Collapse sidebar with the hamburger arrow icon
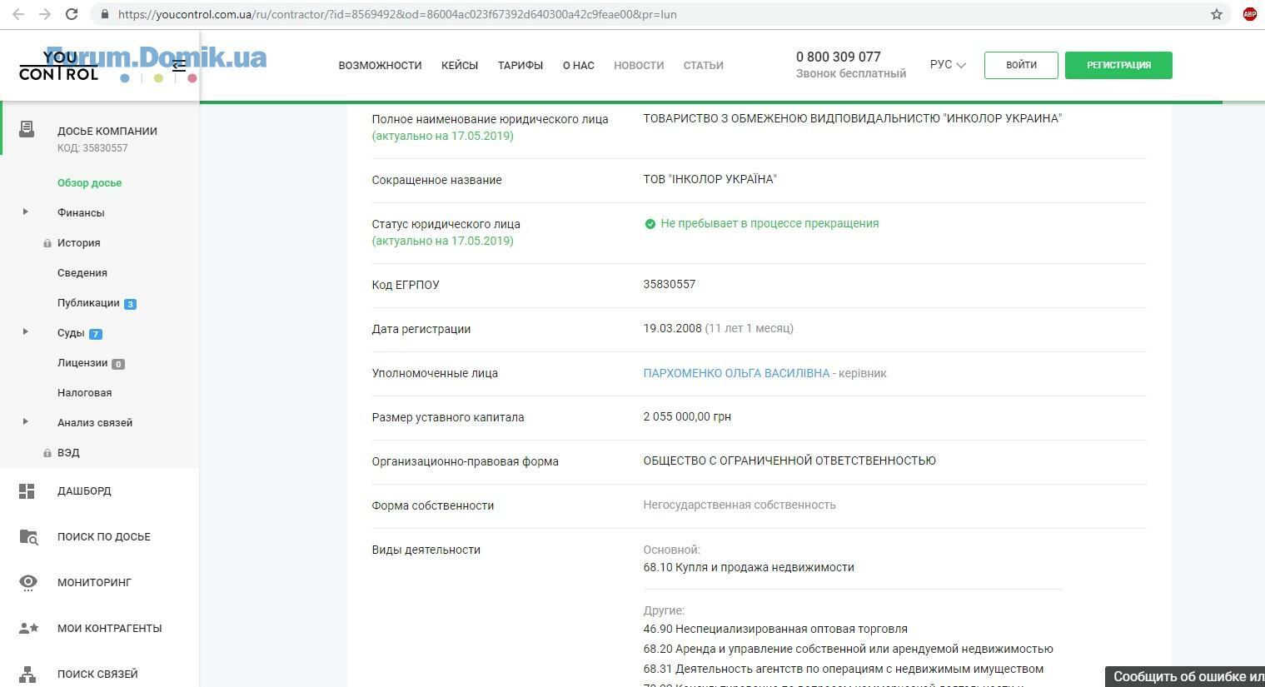This screenshot has width=1265, height=687. point(178,65)
